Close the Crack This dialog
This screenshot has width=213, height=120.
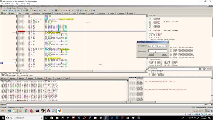tap(168, 42)
